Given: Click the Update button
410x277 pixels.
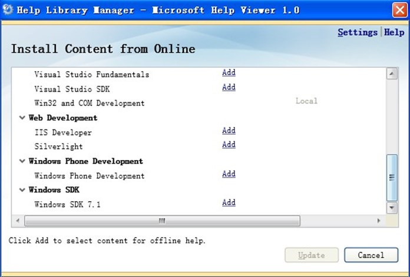Looking at the screenshot, I should click(312, 255).
